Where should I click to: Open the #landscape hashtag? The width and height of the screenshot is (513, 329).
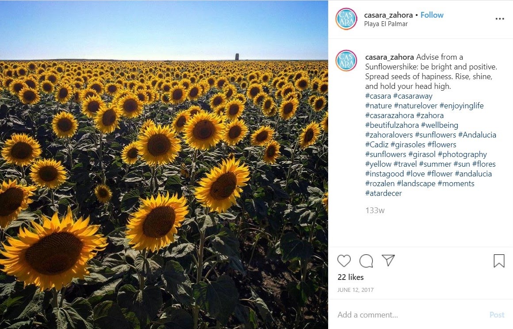pos(415,183)
